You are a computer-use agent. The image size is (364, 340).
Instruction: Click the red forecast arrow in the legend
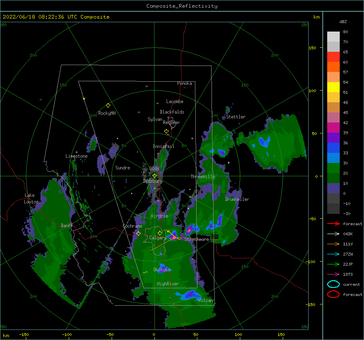[x=333, y=224]
